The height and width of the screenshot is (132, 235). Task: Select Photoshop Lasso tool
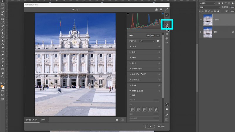[3, 8]
